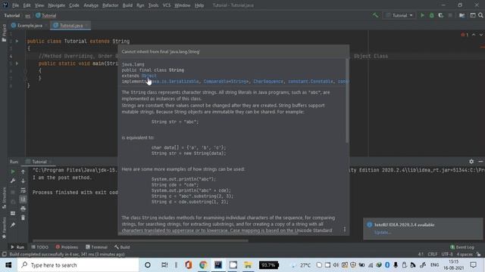Open the Navigate menu
Image resolution: width=485 pixels, height=272 pixels.
[57, 5]
